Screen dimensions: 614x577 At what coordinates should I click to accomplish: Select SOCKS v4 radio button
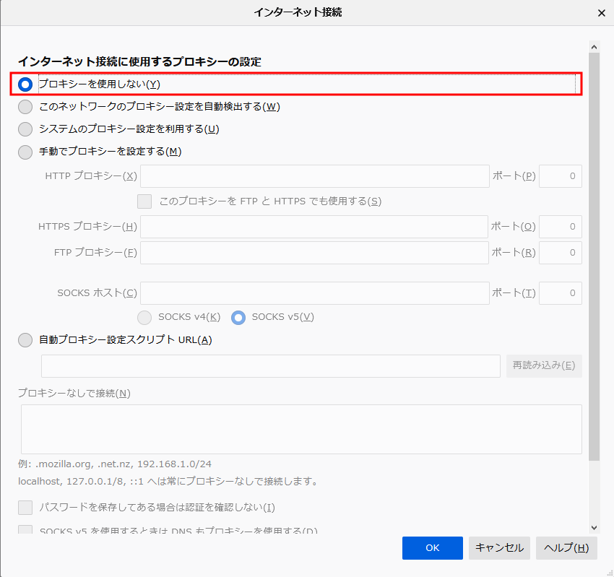pyautogui.click(x=144, y=317)
